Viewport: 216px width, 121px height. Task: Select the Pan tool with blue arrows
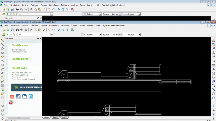[x=59, y=30]
